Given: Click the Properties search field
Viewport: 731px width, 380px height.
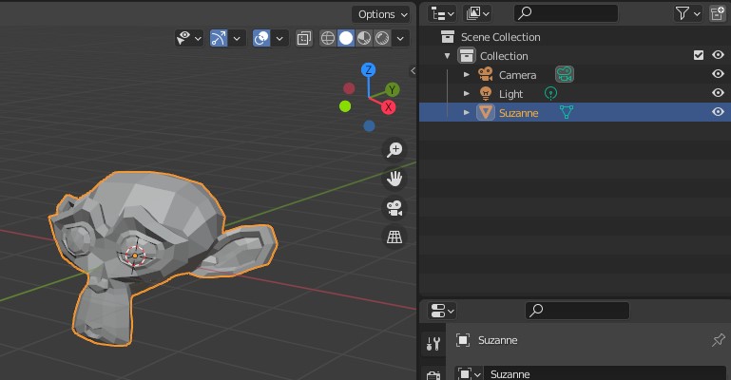Looking at the screenshot, I should click(x=577, y=311).
